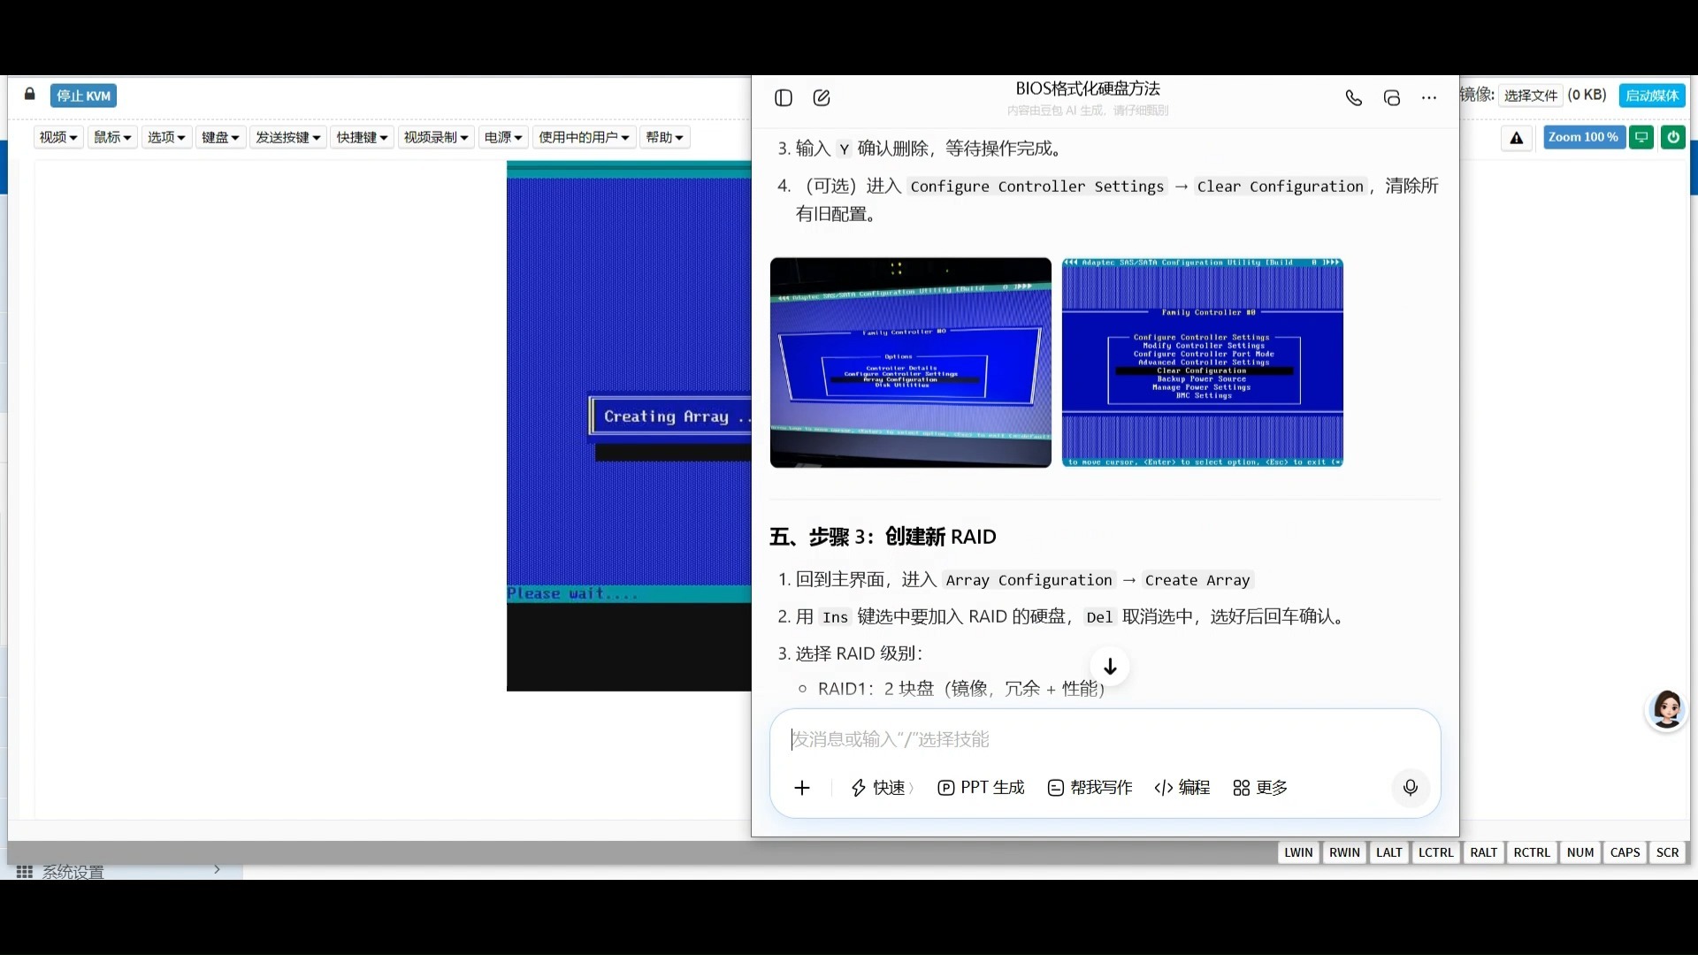Click the 帮我写作 skill button
Viewport: 1698px width, 955px height.
pyautogui.click(x=1090, y=788)
